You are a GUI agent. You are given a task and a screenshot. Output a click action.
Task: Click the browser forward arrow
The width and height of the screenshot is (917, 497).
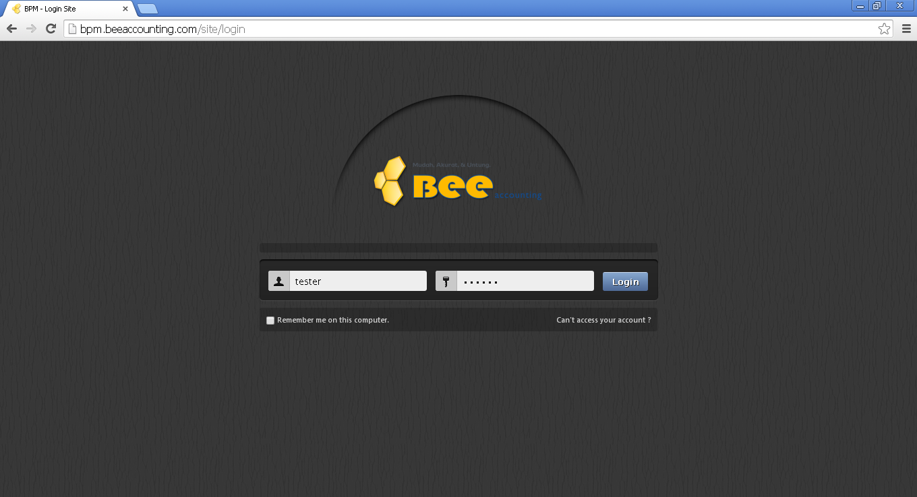31,28
